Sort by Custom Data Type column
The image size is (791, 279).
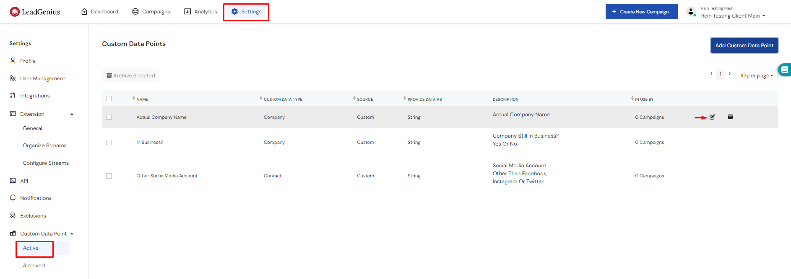point(261,98)
